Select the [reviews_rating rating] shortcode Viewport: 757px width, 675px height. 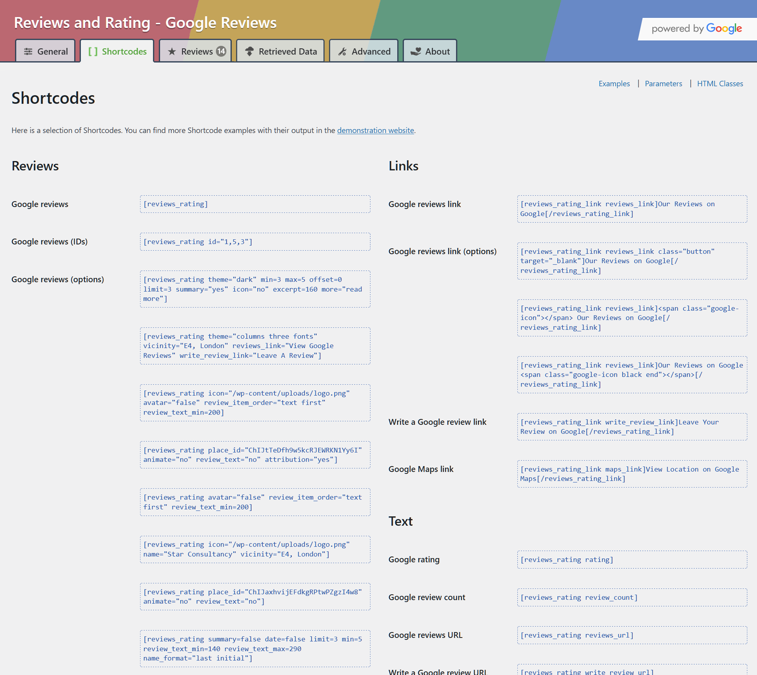click(632, 560)
